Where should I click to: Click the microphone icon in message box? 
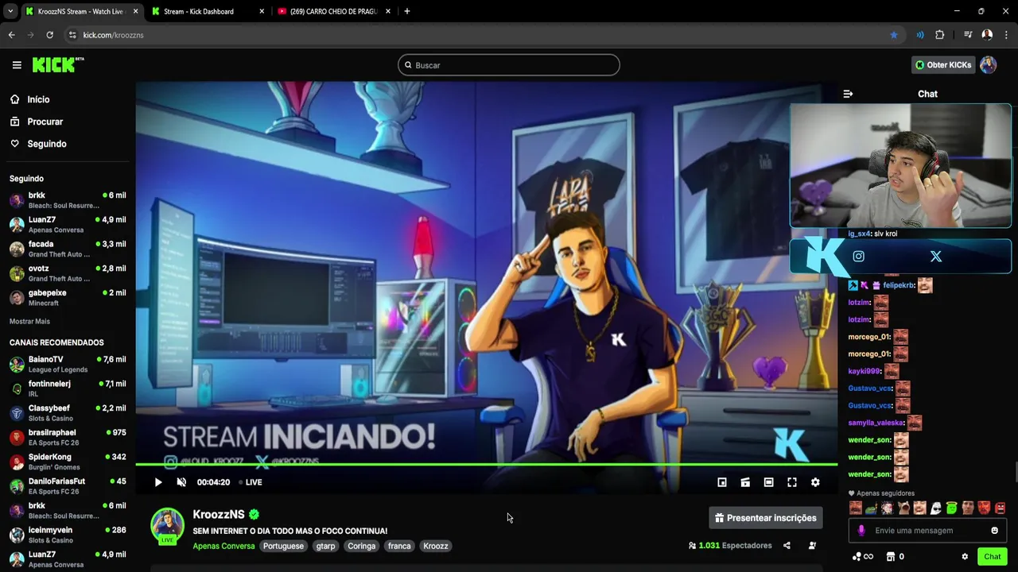(862, 531)
